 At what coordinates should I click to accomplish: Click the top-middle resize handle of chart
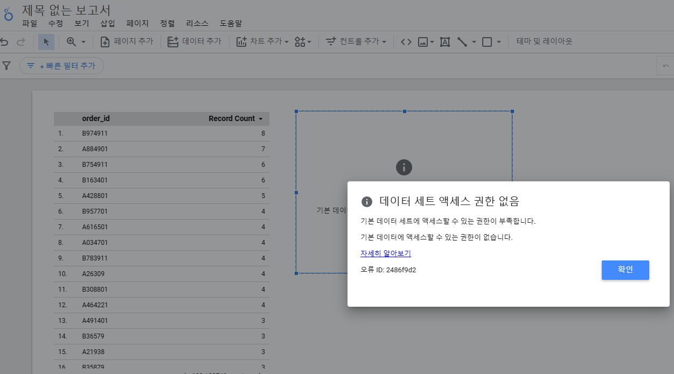(x=404, y=111)
